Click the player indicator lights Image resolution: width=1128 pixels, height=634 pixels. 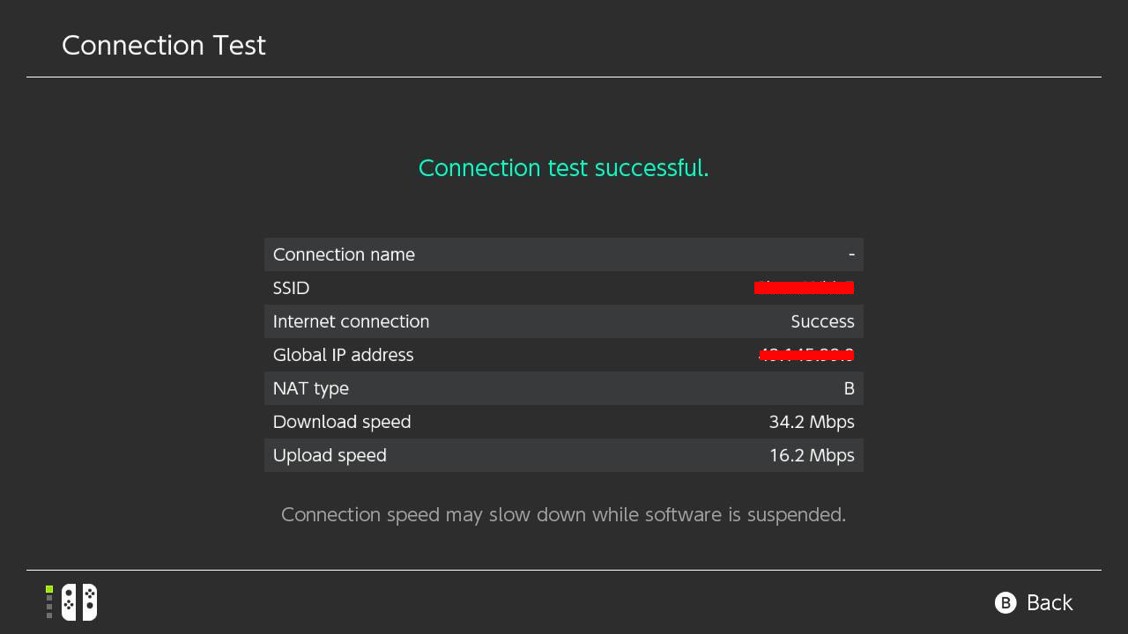(50, 602)
